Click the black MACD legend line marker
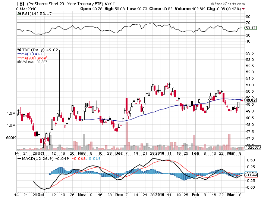Screen dimensions: 261x198 [19, 158]
